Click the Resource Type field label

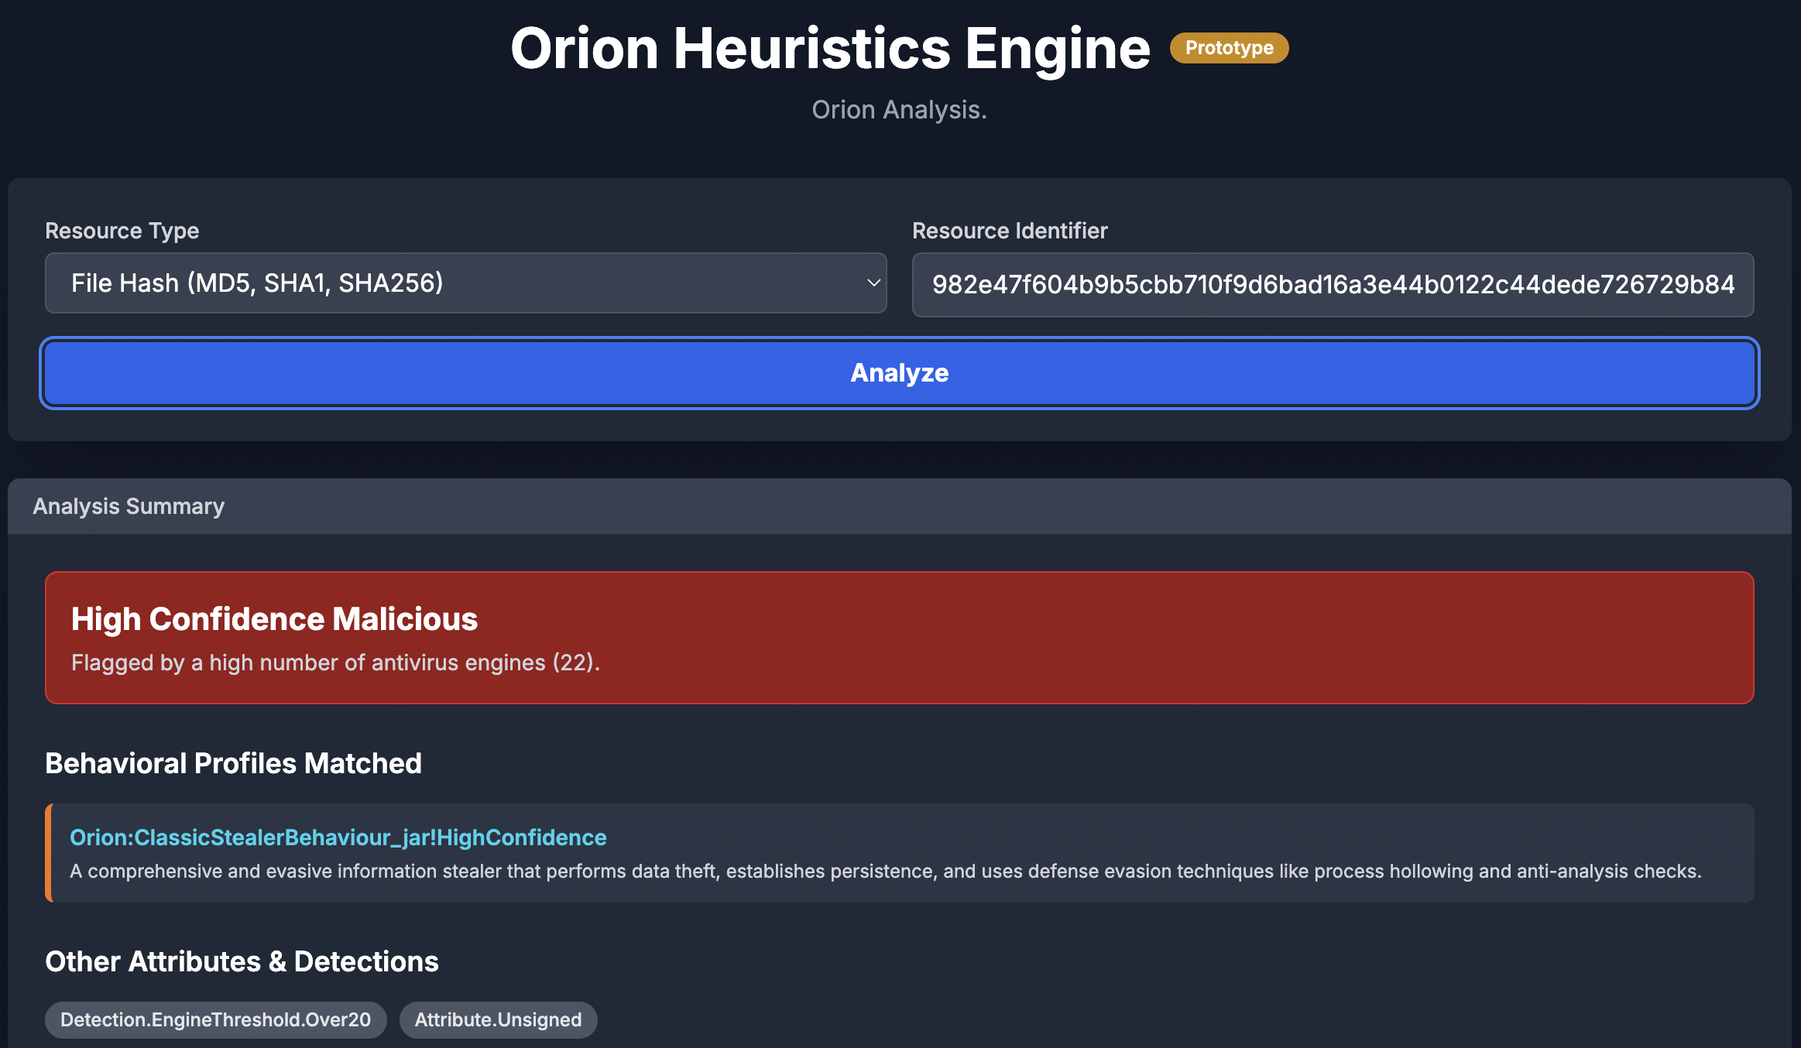122,231
